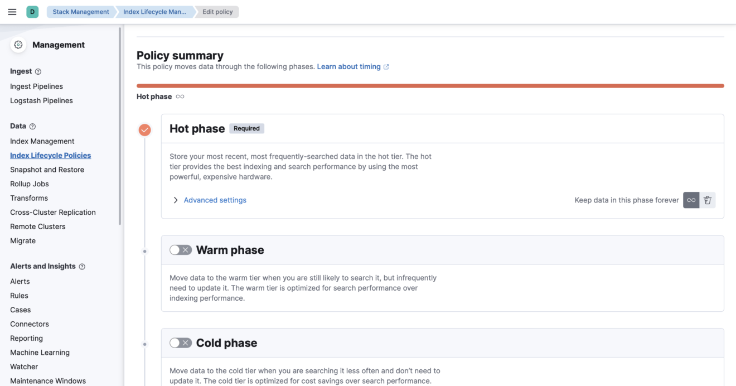Click the Edit policy breadcrumb
Viewport: 736px width, 386px height.
coord(217,11)
